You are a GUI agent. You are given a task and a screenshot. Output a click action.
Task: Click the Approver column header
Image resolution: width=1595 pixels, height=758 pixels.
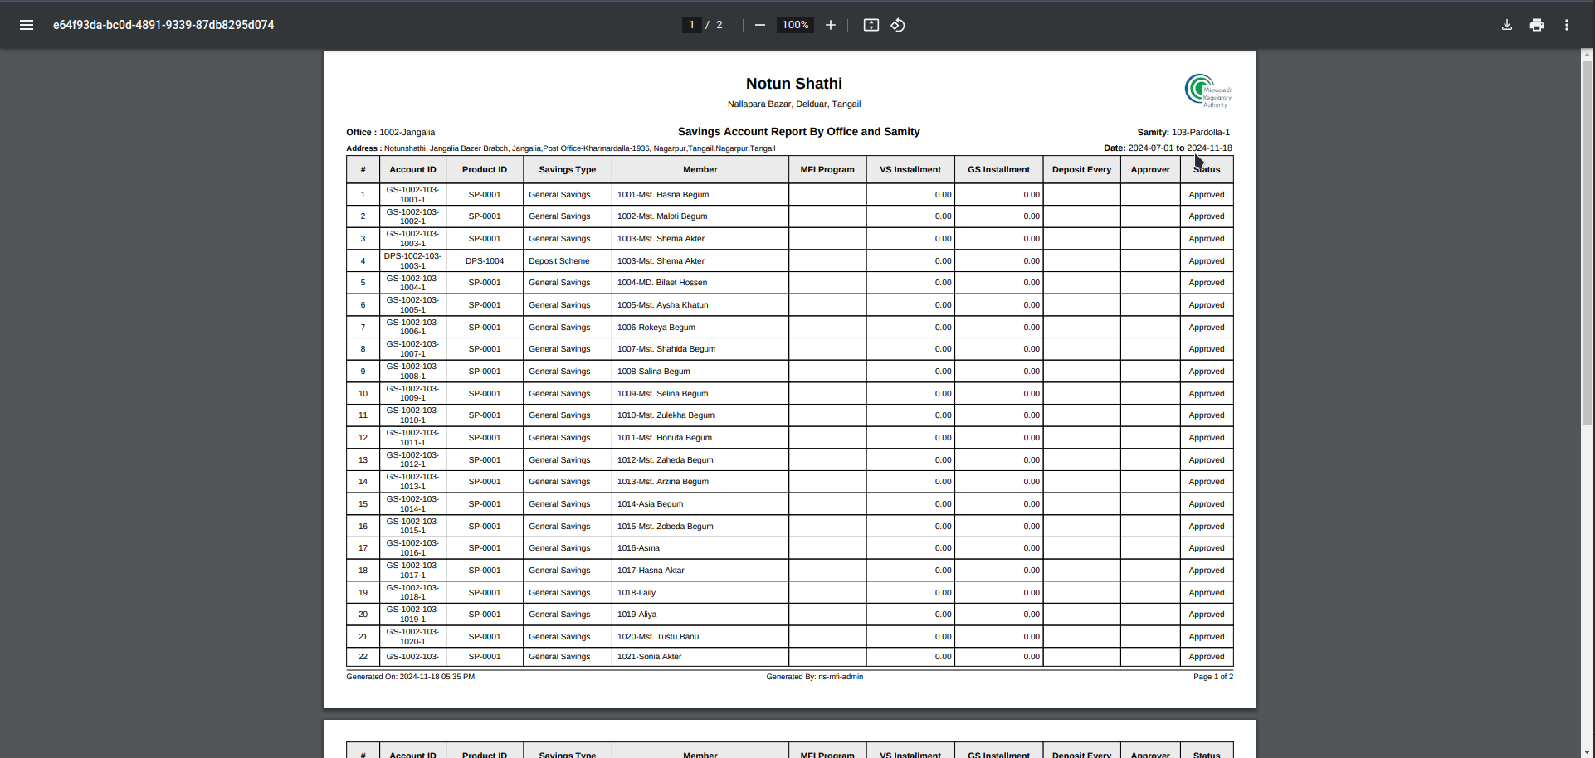click(1150, 170)
